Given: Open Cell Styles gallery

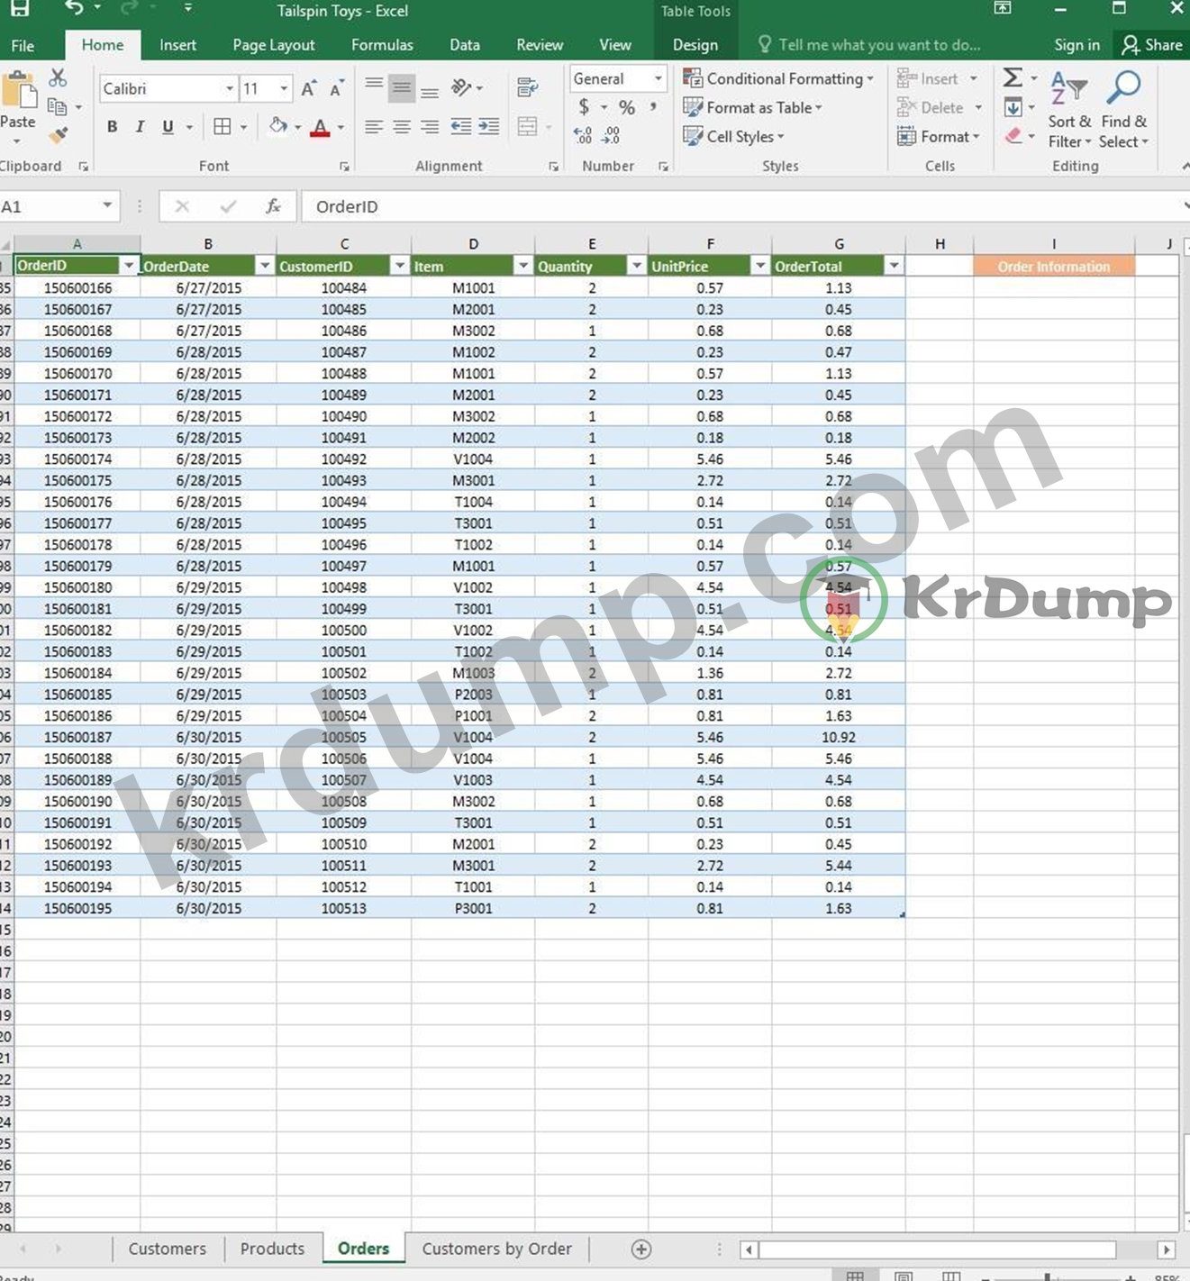Looking at the screenshot, I should 733,136.
